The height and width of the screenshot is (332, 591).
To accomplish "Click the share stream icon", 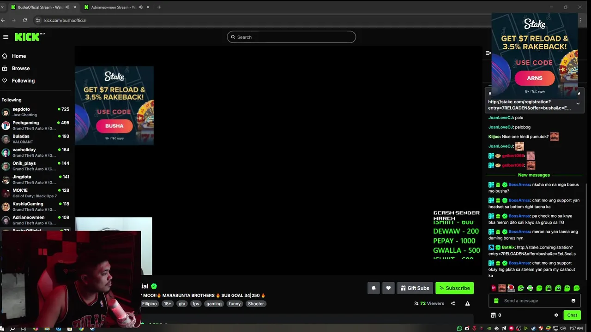I will tap(452, 303).
